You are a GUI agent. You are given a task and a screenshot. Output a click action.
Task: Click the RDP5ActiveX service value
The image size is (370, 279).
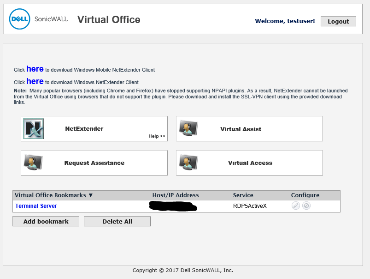tap(250, 206)
